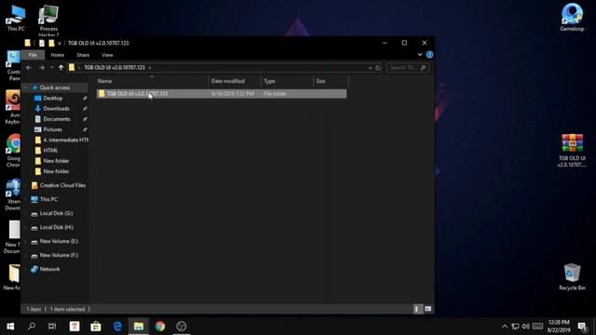
Task: Open the Home ribbon tab
Action: (x=58, y=55)
